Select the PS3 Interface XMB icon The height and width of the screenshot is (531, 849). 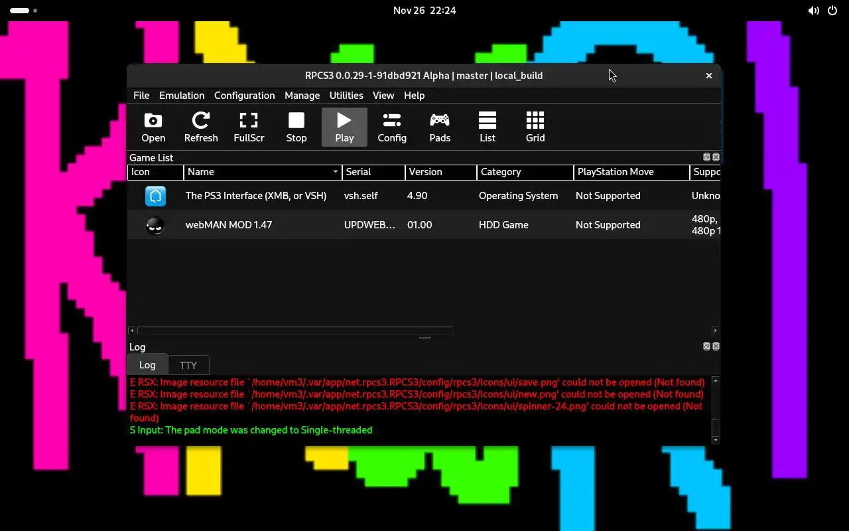[155, 196]
